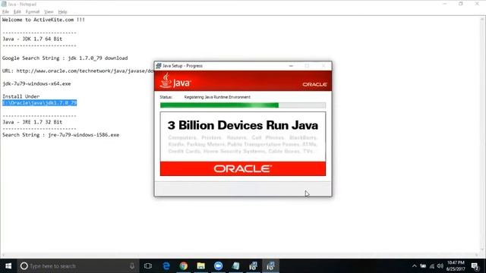
Task: Restore down the Notepad window
Action: (461, 4)
